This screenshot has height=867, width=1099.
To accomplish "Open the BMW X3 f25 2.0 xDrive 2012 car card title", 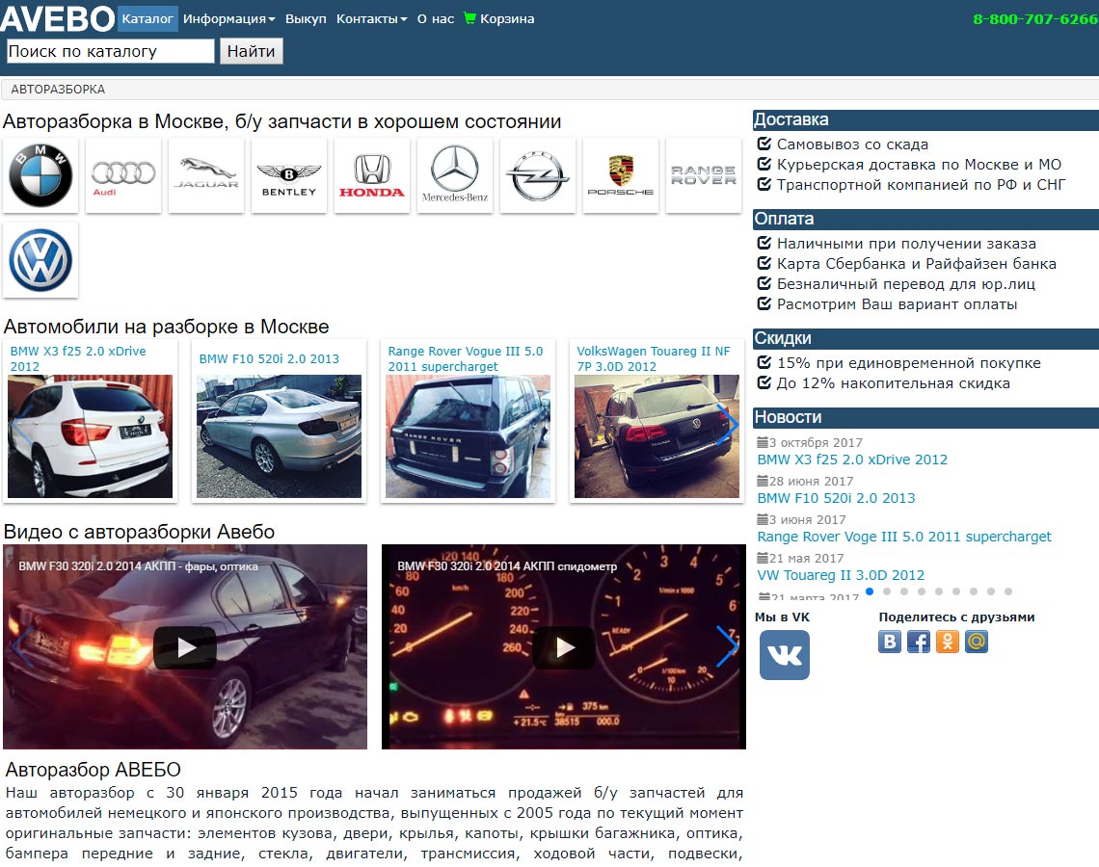I will (x=78, y=358).
